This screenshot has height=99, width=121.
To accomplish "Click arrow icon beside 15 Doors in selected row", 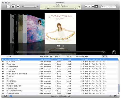I will tap(62, 59).
